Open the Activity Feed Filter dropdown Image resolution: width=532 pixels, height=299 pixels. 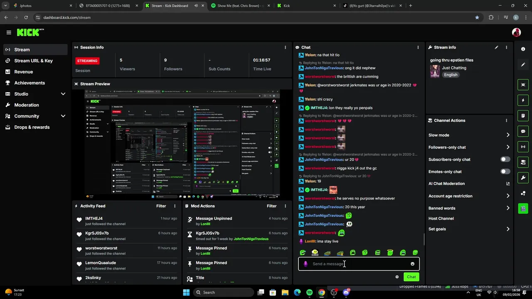(161, 206)
